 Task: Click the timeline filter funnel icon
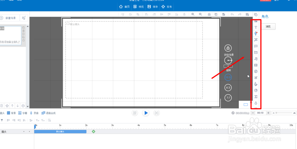click(2, 120)
